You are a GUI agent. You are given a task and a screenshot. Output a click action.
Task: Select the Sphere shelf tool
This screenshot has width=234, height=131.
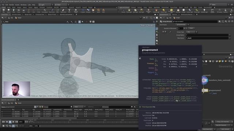[x=9, y=11]
